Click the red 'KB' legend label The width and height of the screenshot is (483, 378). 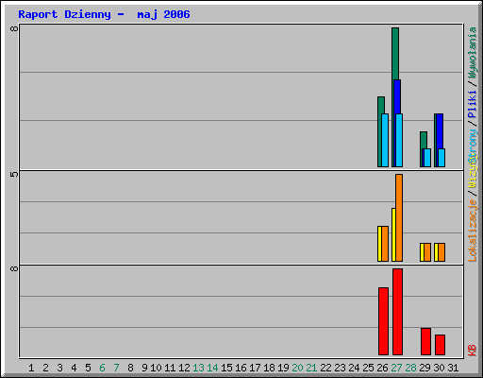pos(473,351)
